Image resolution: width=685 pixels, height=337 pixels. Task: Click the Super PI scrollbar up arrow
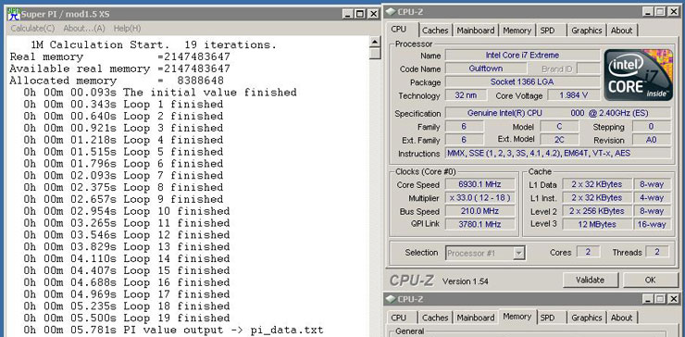point(375,42)
